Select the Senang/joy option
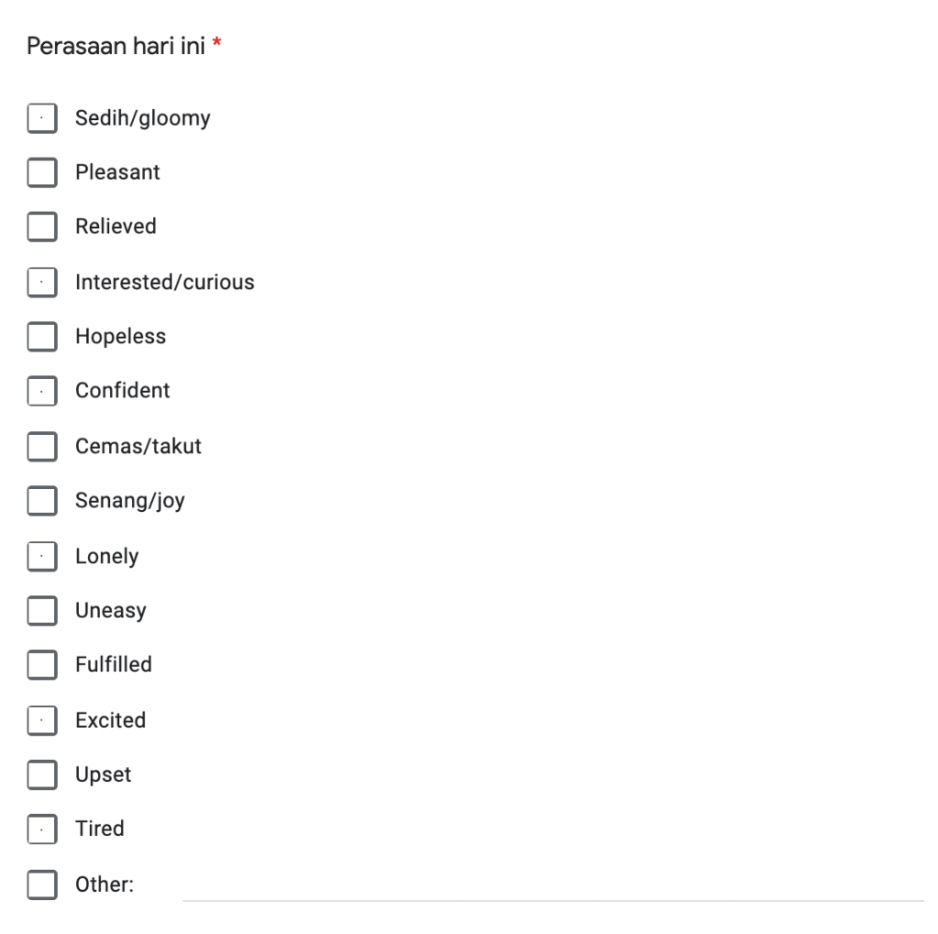 42,501
